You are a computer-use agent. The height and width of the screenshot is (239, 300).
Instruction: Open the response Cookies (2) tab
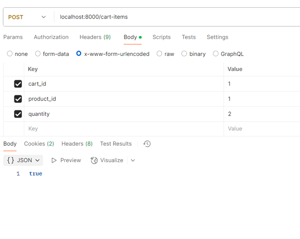coord(39,144)
